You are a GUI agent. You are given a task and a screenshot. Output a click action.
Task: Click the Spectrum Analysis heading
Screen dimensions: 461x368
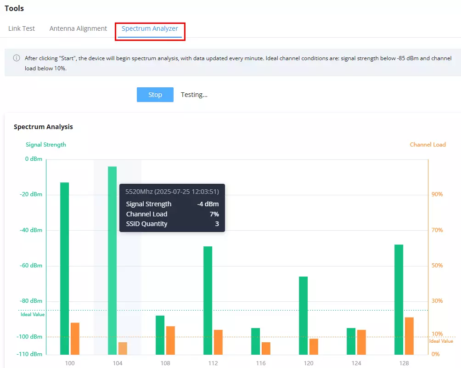click(x=43, y=127)
